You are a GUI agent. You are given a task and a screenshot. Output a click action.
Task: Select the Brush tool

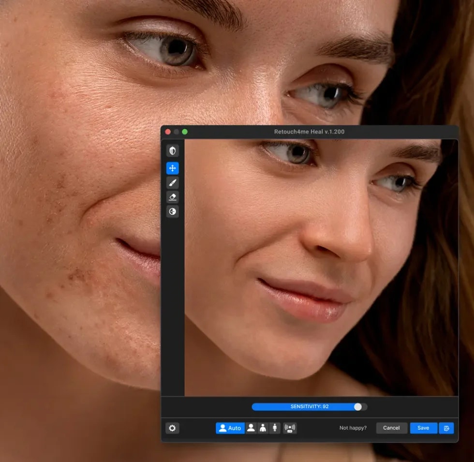click(172, 183)
